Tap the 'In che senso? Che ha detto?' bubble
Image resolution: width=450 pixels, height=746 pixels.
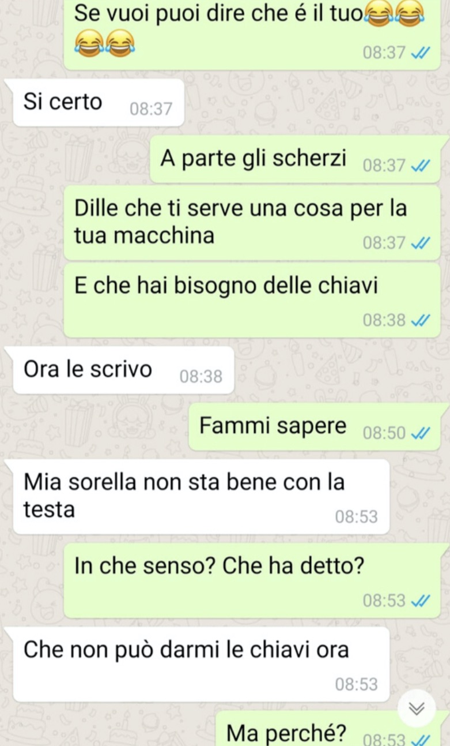tap(252, 580)
